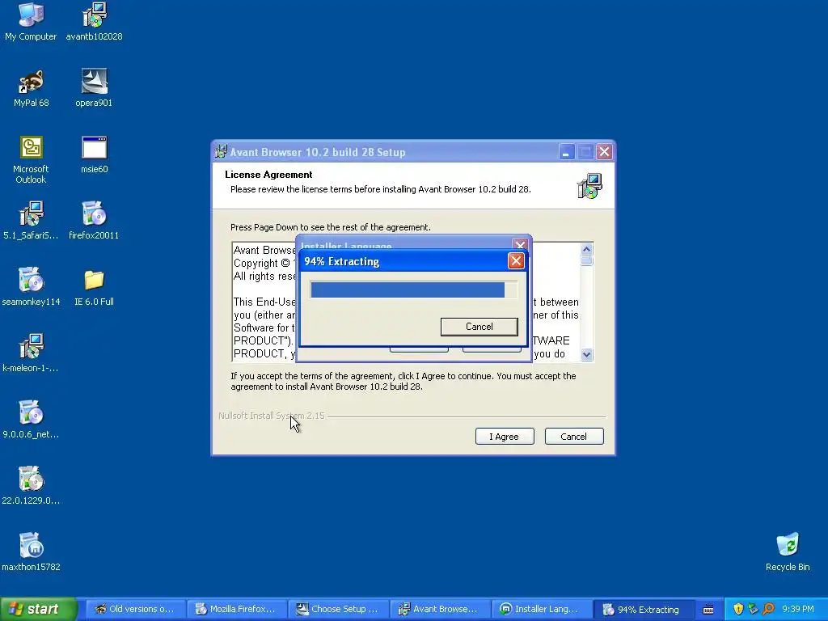Click the security shield tray icon
The height and width of the screenshot is (621, 828).
coord(738,609)
